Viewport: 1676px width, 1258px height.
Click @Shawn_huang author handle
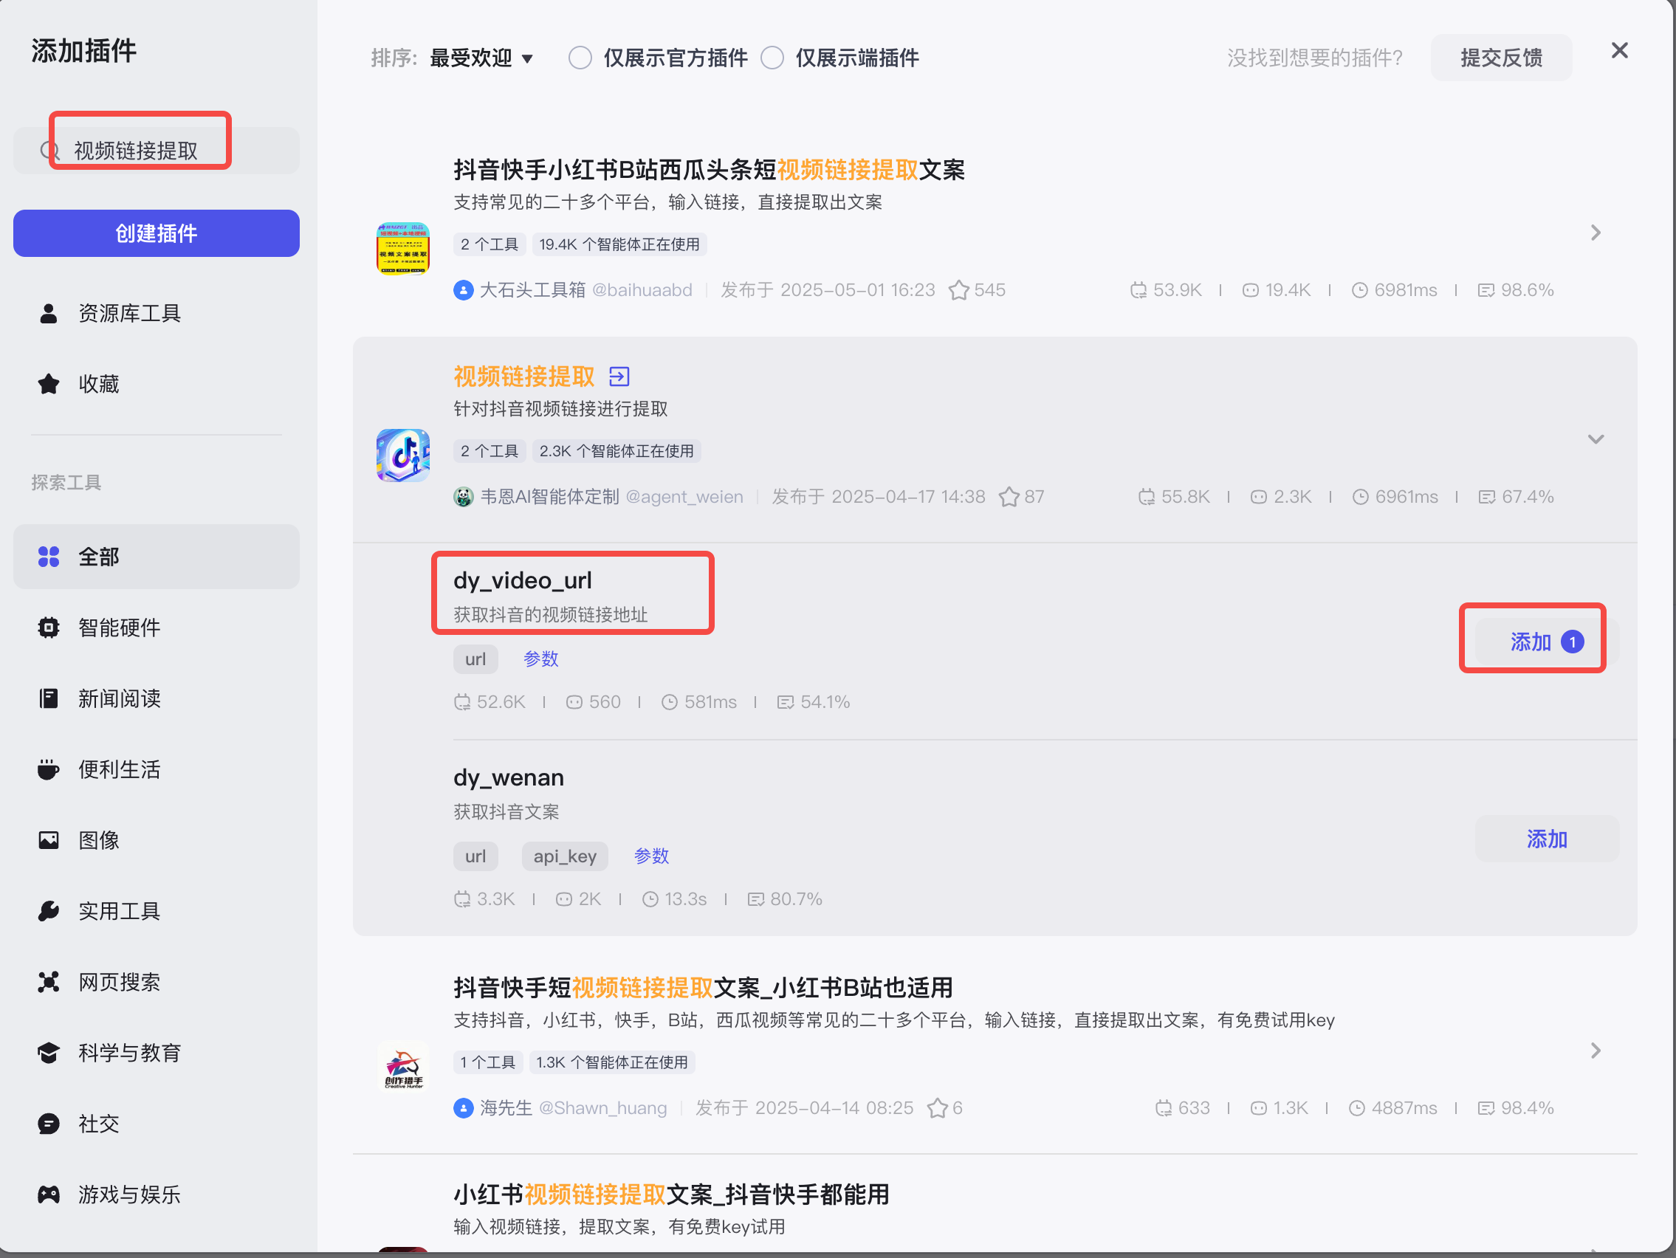click(x=603, y=1109)
